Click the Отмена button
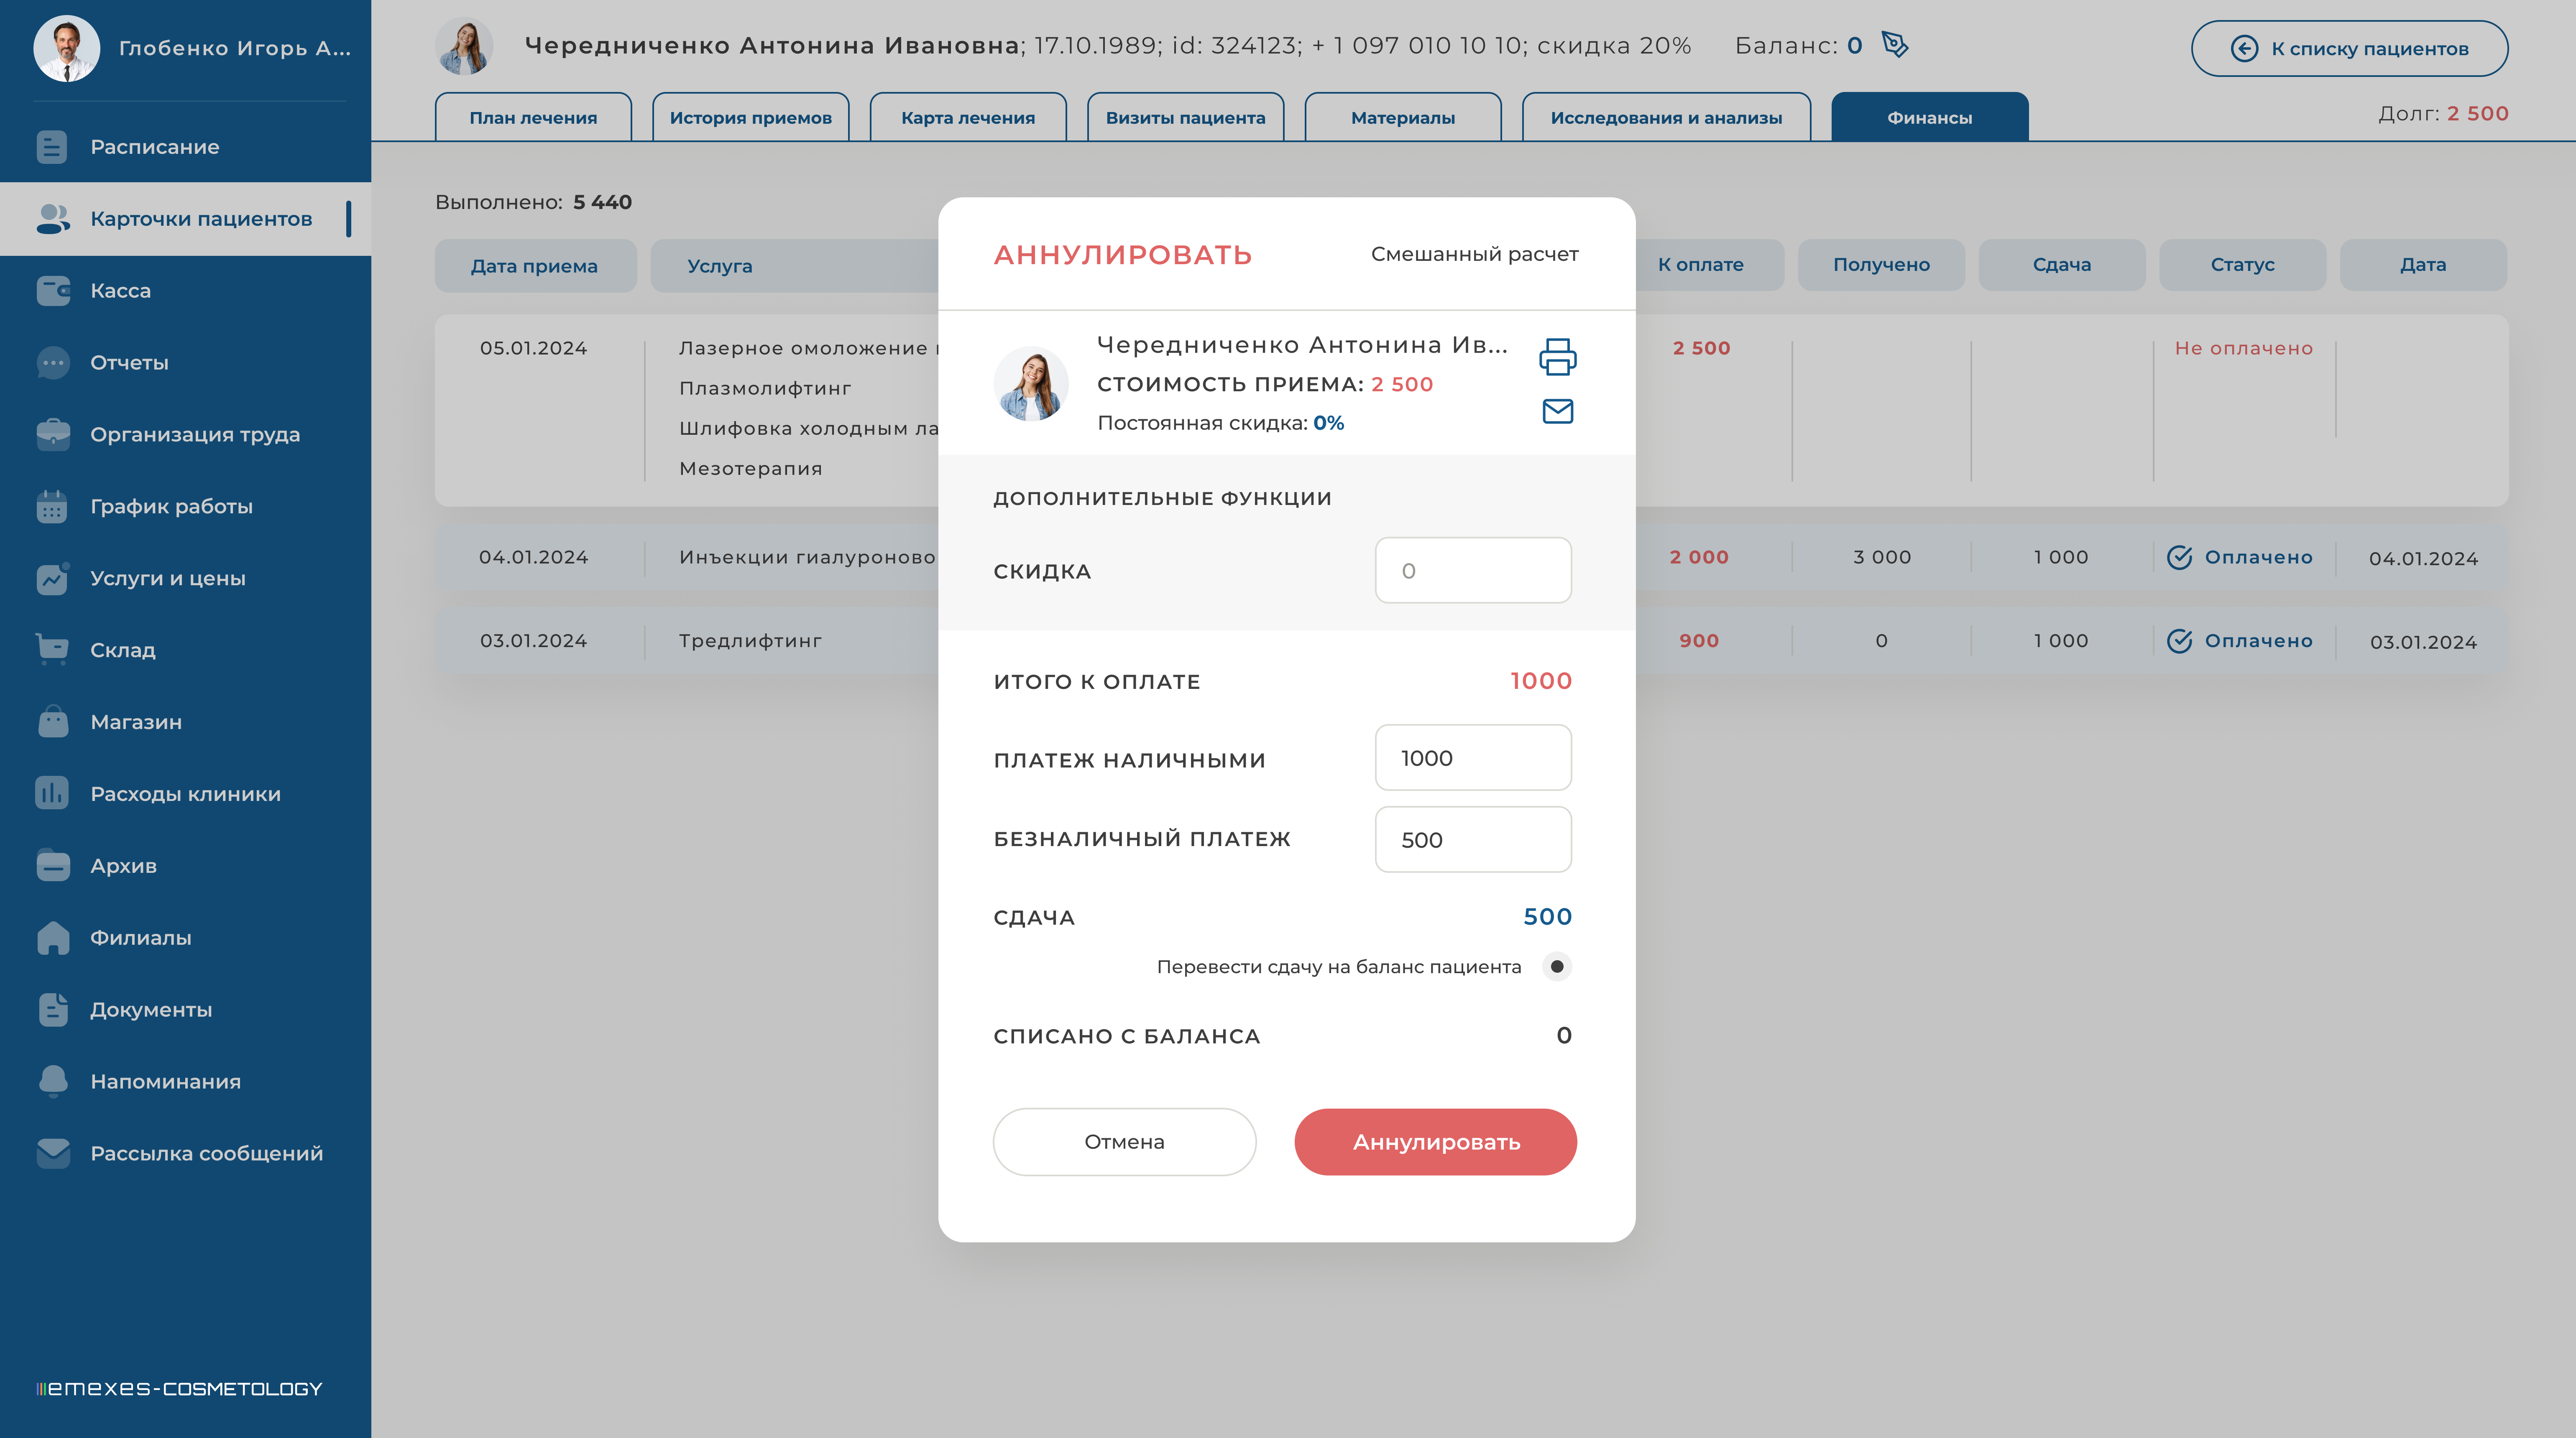 [x=1124, y=1142]
